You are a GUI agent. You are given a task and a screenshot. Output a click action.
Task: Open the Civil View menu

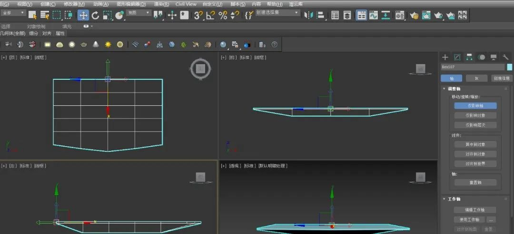coord(186,4)
